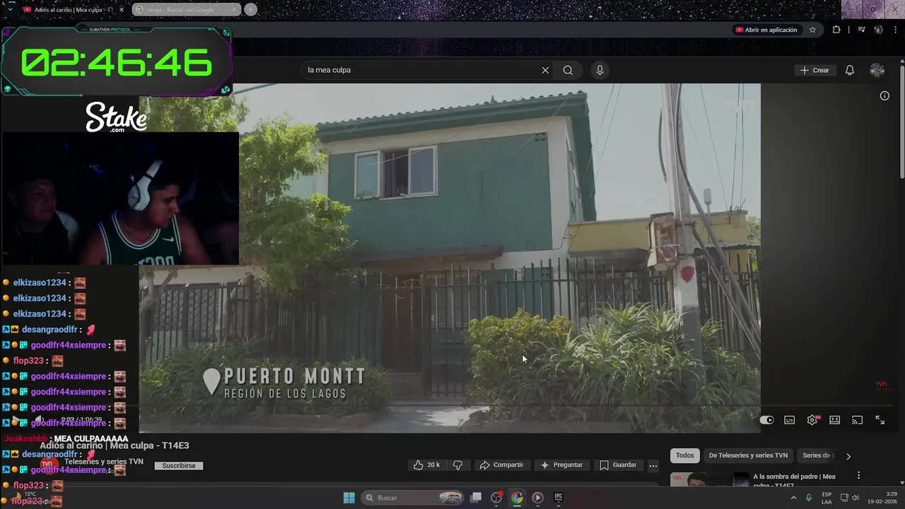905x509 pixels.
Task: Click Compartir to share the video
Action: (501, 464)
